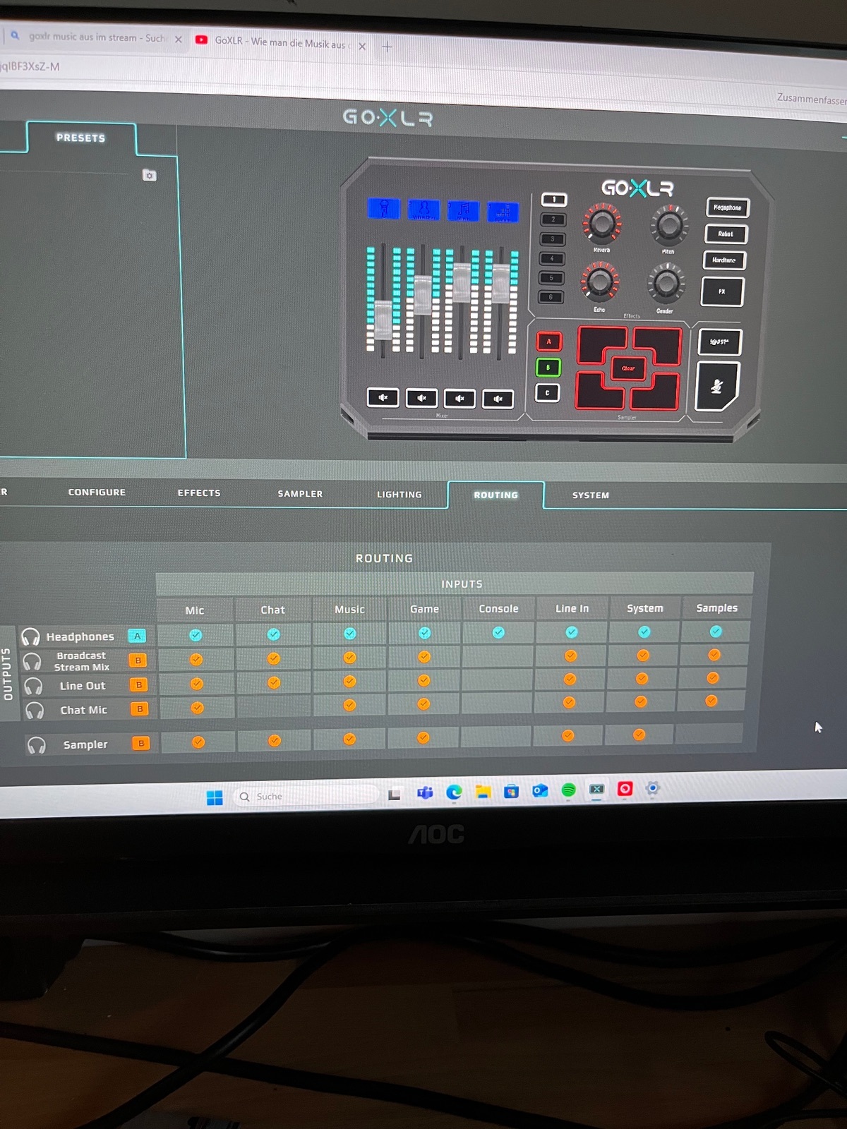Click the Echo effect knob
The height and width of the screenshot is (1129, 847).
point(599,281)
